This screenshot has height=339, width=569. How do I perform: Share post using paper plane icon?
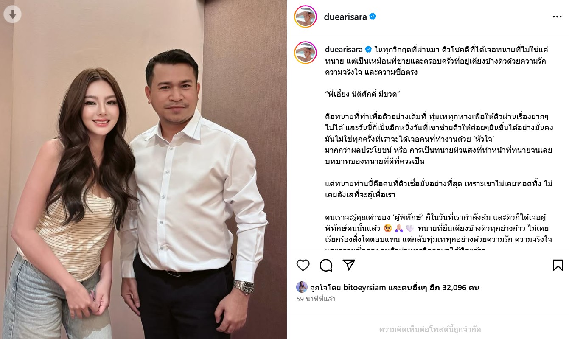[x=349, y=265]
